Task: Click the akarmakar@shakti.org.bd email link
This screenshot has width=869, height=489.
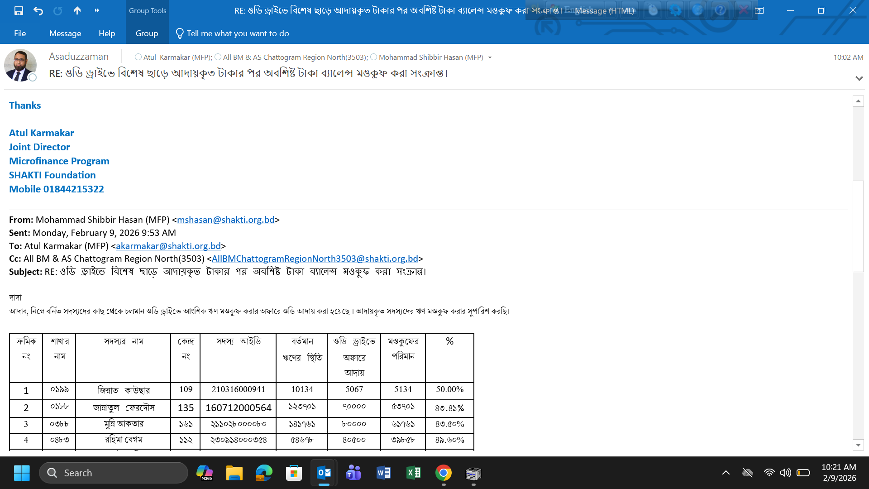Action: pyautogui.click(x=168, y=246)
